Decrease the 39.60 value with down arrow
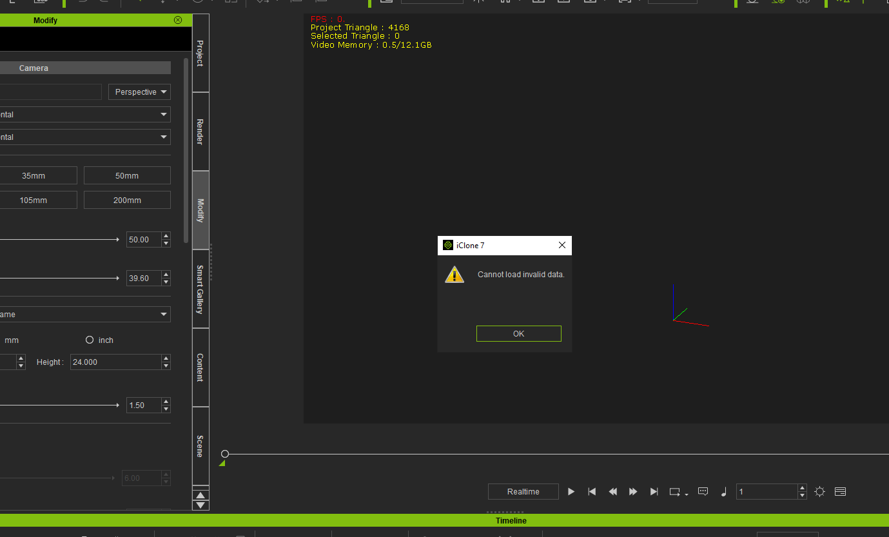This screenshot has width=889, height=537. tap(166, 282)
